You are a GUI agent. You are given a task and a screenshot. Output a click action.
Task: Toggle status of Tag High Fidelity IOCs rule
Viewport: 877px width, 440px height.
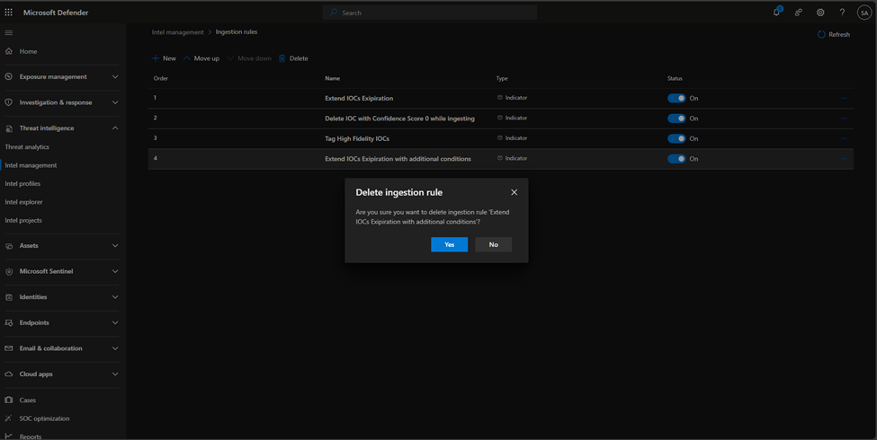point(676,138)
